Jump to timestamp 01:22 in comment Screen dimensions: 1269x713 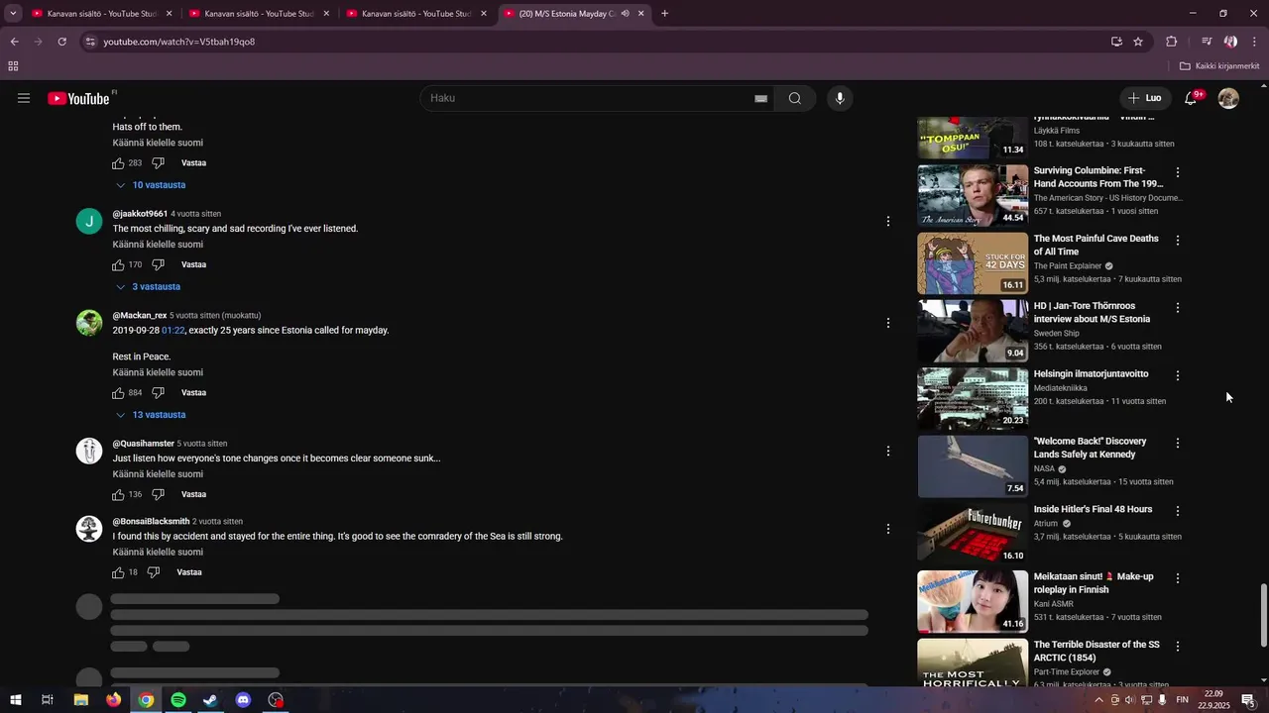[173, 331]
